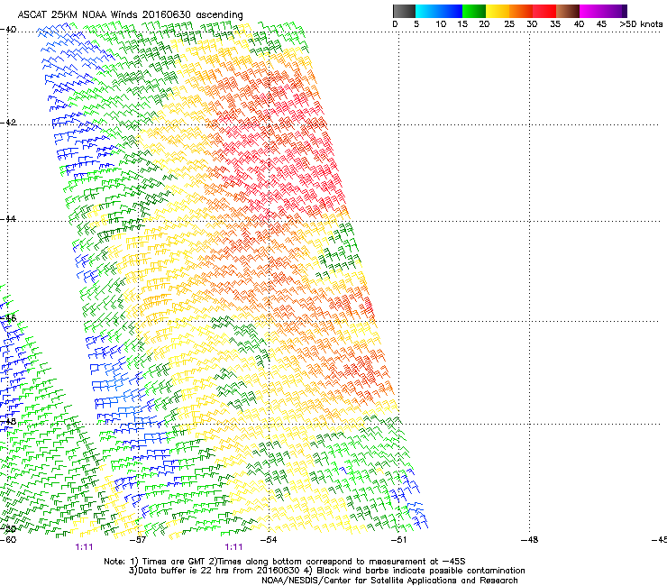Click the -42 latitude axis label
Viewport: 667px width, 586px height.
(8, 123)
